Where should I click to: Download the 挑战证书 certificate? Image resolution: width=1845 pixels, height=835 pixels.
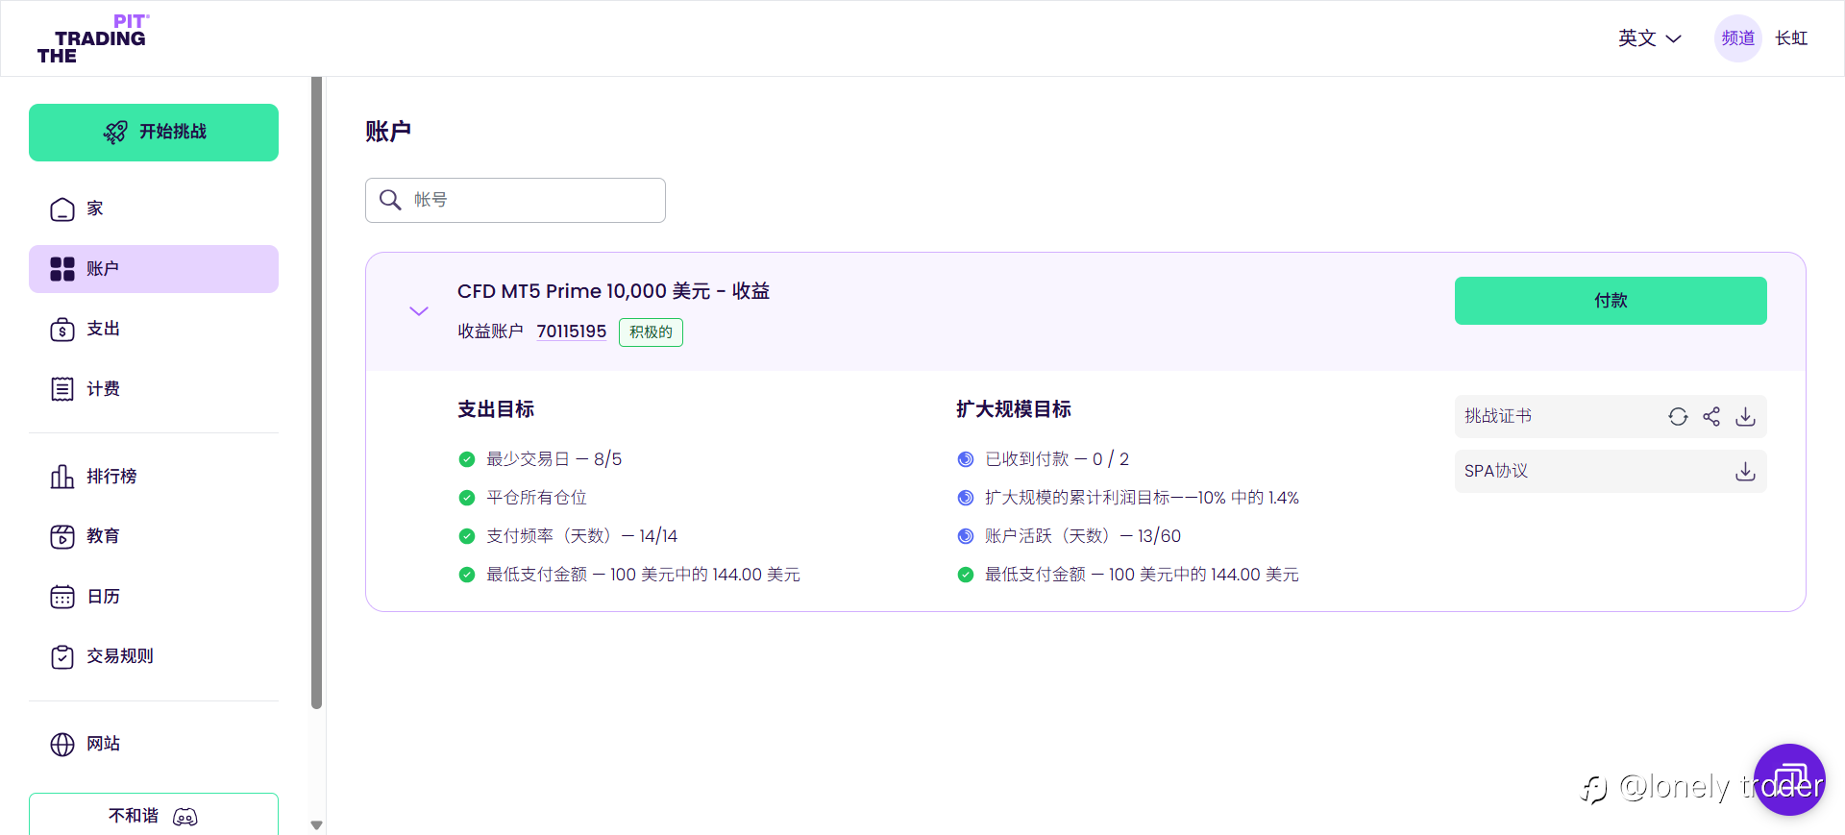pos(1746,416)
